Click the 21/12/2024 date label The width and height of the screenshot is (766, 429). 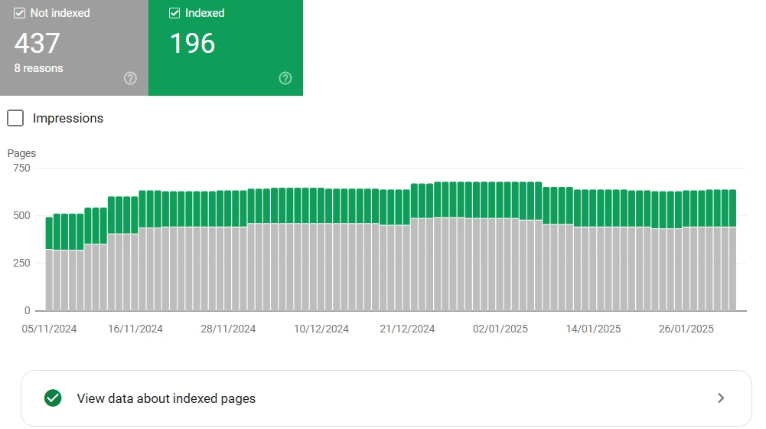[x=407, y=329]
